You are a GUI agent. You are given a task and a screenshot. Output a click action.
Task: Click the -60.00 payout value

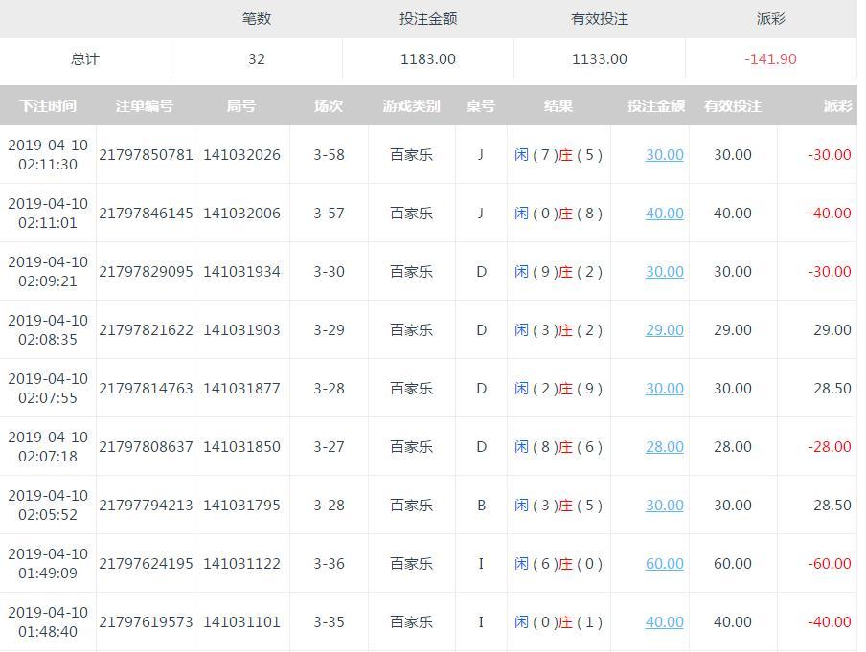829,564
